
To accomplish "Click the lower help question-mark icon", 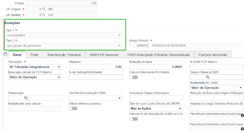I will [x=242, y=129].
